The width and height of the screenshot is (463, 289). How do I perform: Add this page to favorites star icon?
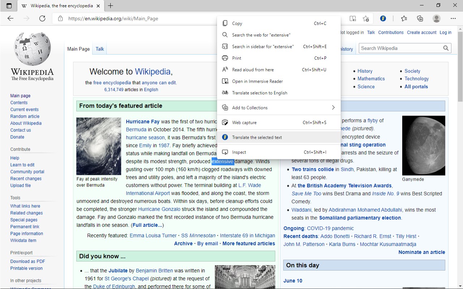366,18
